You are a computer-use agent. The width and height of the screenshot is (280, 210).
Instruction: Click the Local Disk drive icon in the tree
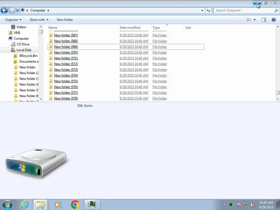coord(13,50)
